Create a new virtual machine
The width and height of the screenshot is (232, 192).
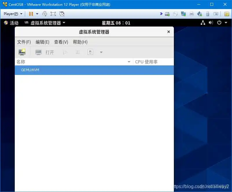(x=22, y=52)
